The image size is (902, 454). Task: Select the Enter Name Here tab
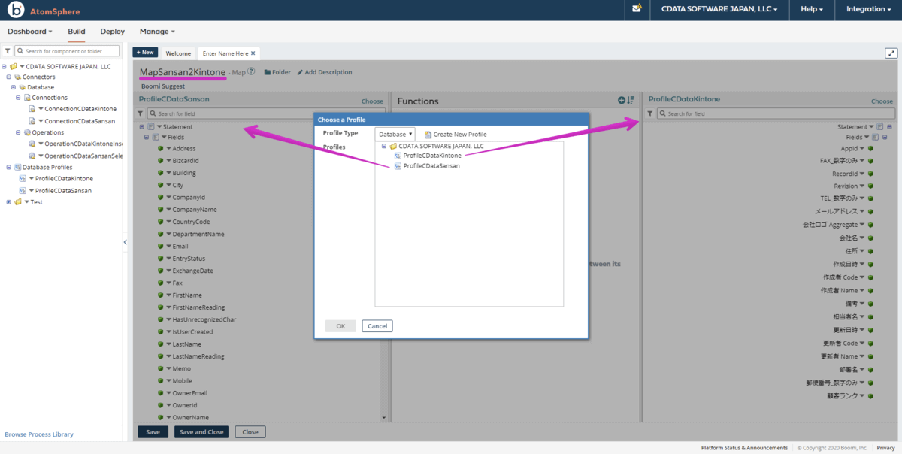[x=225, y=53]
